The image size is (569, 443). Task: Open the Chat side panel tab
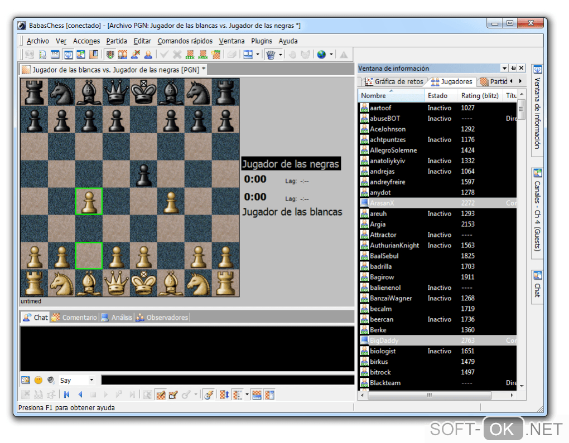tap(537, 286)
